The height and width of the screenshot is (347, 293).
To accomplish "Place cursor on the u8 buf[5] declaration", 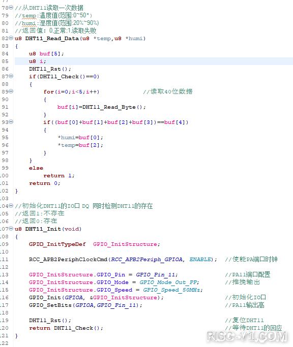I will click(x=46, y=54).
